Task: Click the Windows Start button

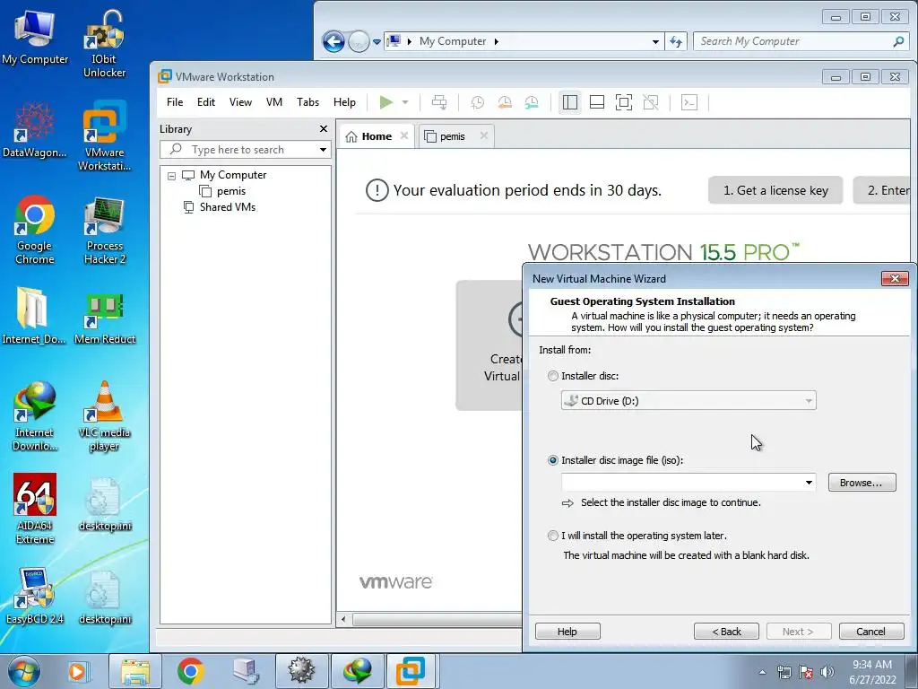Action: tap(24, 671)
